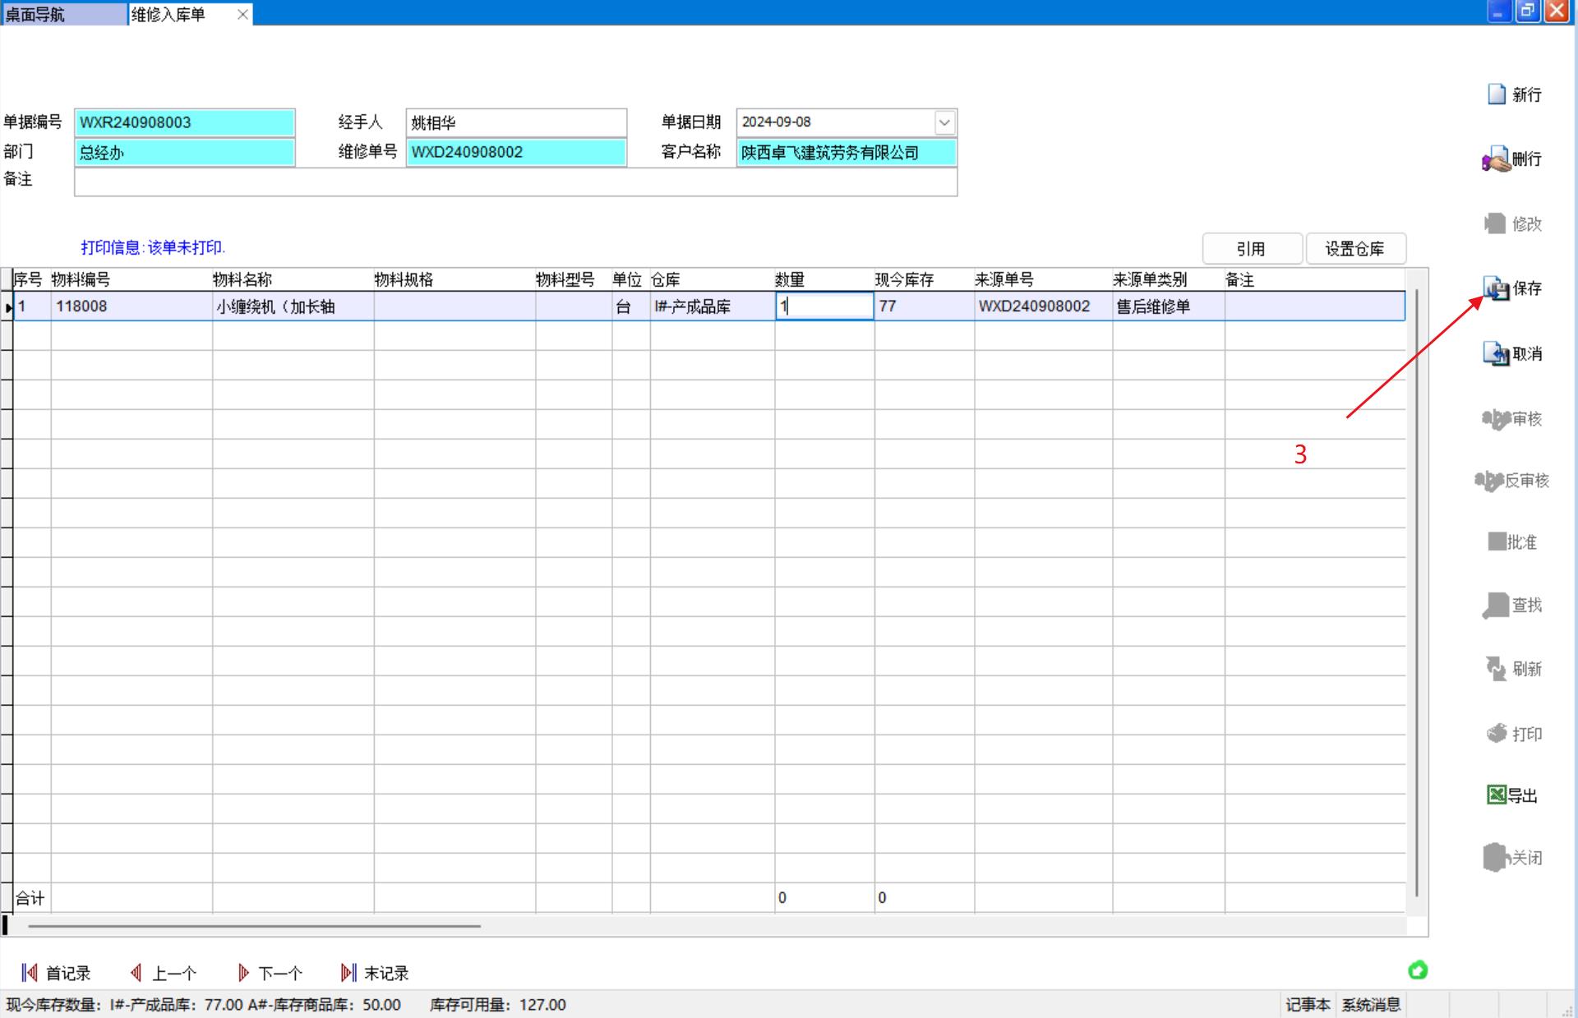Open 系统消息 in the status bar

(x=1371, y=1005)
